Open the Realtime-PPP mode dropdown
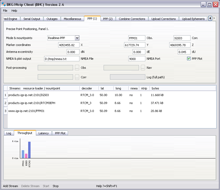220x190 pixels. [77, 38]
